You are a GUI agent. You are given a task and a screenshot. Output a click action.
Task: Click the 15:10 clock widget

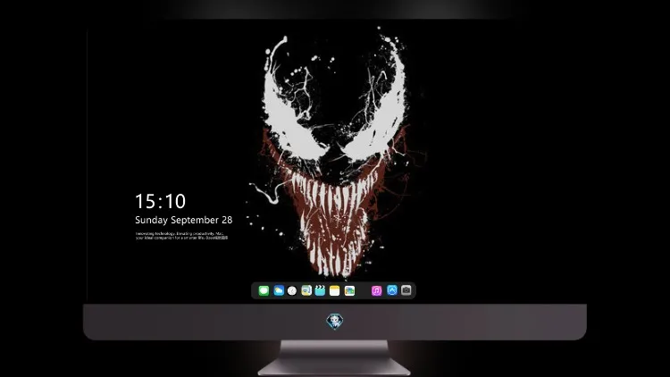tap(160, 201)
